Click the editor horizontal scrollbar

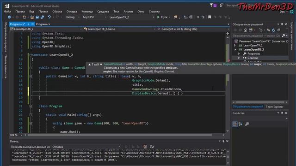pyautogui.click(x=119, y=135)
